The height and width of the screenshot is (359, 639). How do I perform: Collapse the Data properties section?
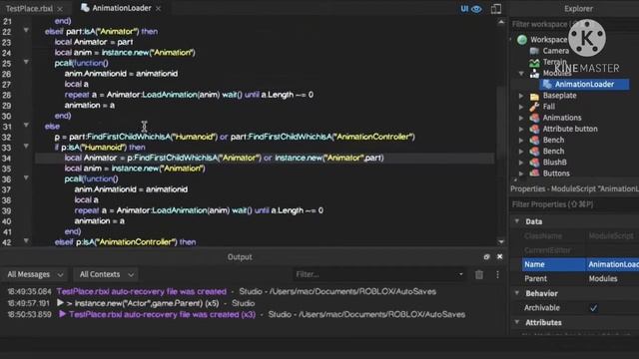517,221
